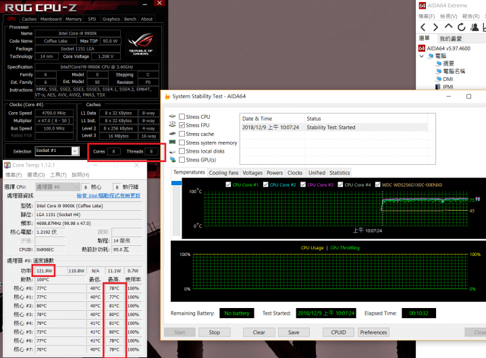
Task: Click the Stress FPU icon
Action: point(172,124)
